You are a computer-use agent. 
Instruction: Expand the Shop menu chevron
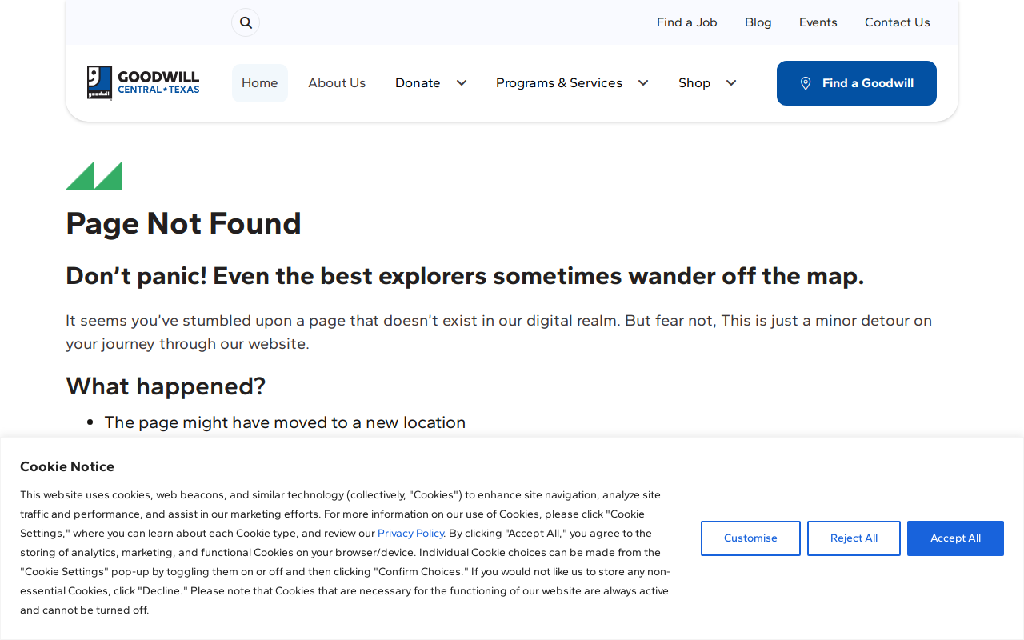[x=731, y=83]
